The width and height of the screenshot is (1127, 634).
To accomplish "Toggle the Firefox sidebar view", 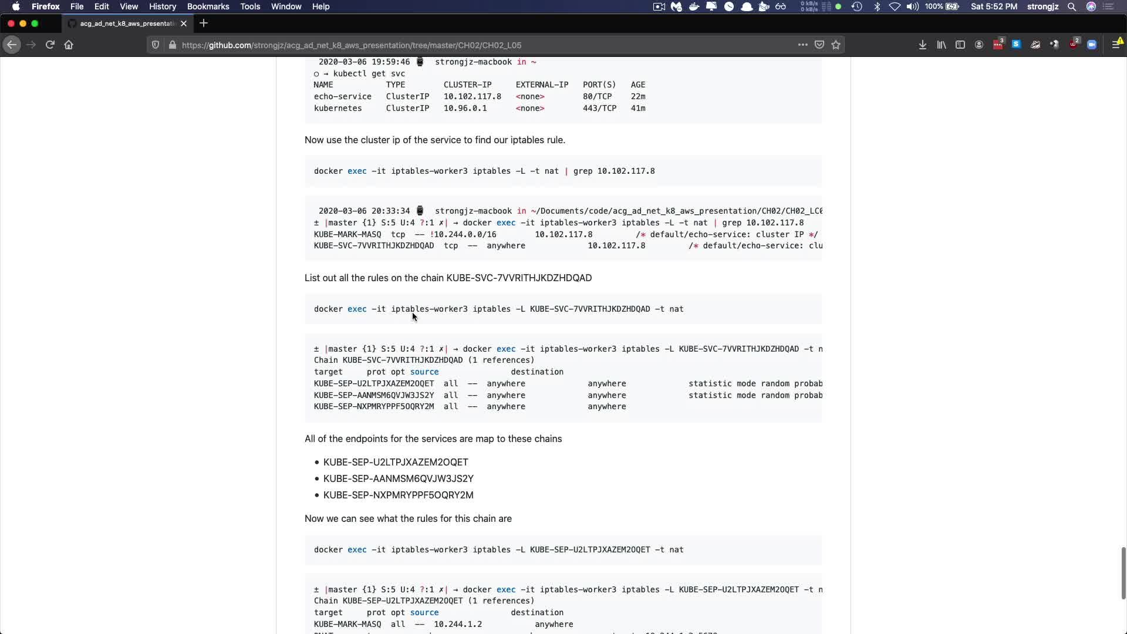I will [x=960, y=45].
